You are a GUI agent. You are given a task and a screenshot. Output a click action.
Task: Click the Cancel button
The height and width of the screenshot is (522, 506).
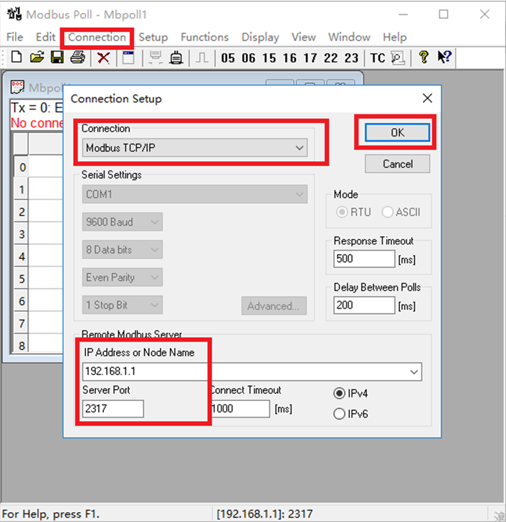[397, 164]
